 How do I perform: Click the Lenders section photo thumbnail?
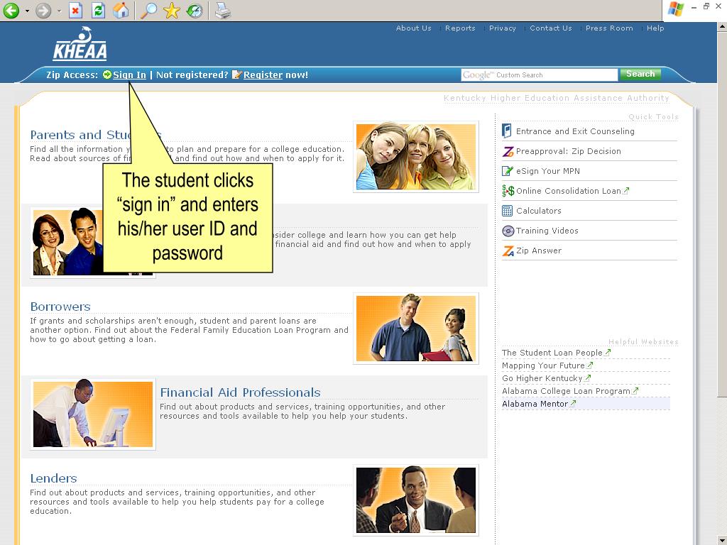[x=416, y=500]
